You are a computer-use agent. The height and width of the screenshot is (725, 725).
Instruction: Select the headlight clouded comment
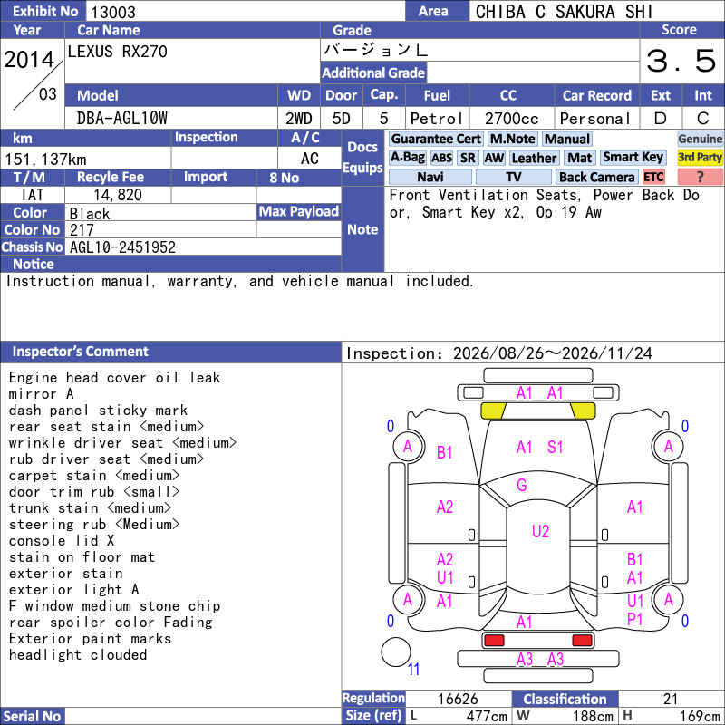coord(78,654)
